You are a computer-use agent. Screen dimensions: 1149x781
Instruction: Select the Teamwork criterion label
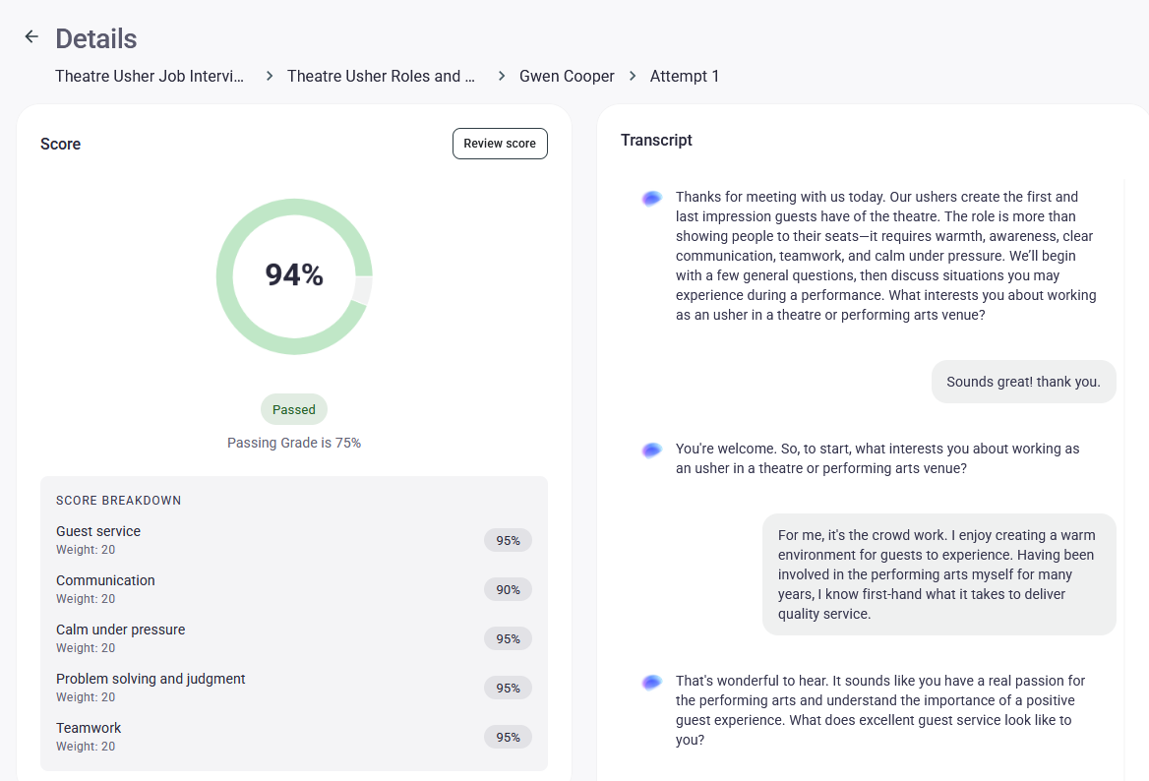89,728
